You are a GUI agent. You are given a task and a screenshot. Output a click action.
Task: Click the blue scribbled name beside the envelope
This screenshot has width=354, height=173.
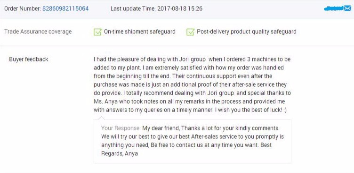pos(334,9)
